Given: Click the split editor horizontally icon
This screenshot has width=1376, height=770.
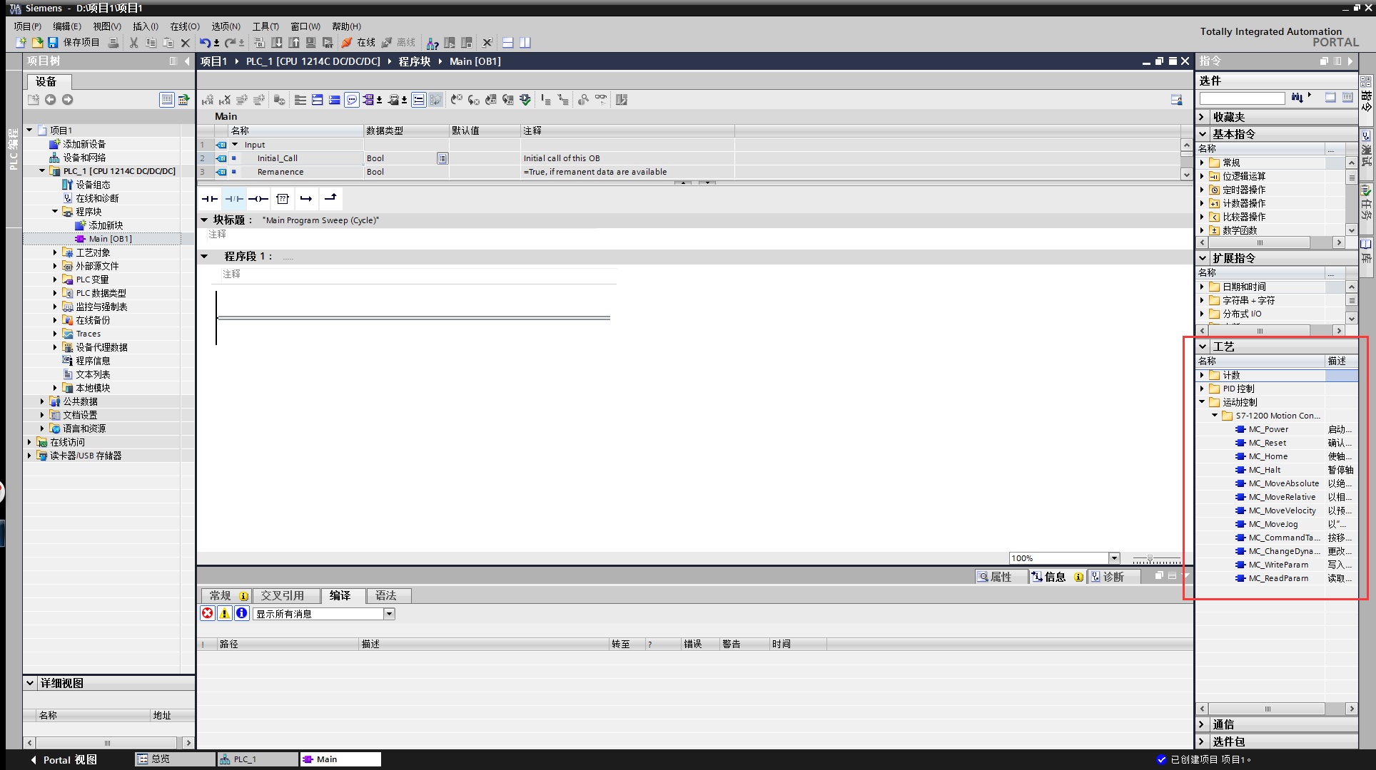Looking at the screenshot, I should tap(508, 43).
